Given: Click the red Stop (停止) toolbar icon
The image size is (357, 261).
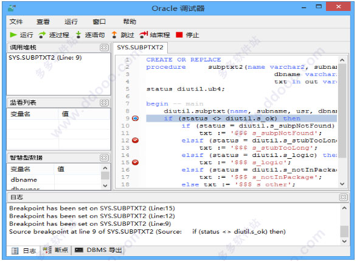Looking at the screenshot, I should coord(179,35).
